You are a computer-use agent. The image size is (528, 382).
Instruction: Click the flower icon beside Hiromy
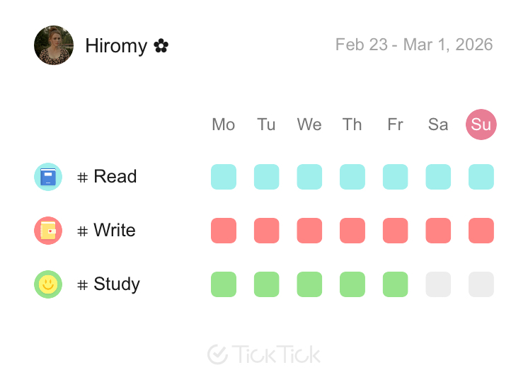161,46
